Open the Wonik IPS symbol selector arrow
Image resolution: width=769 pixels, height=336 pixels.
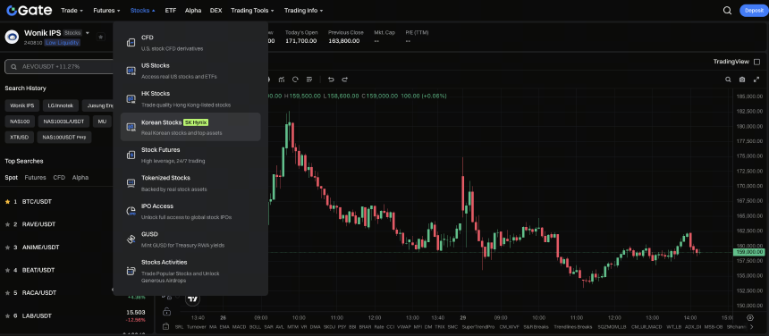88,33
